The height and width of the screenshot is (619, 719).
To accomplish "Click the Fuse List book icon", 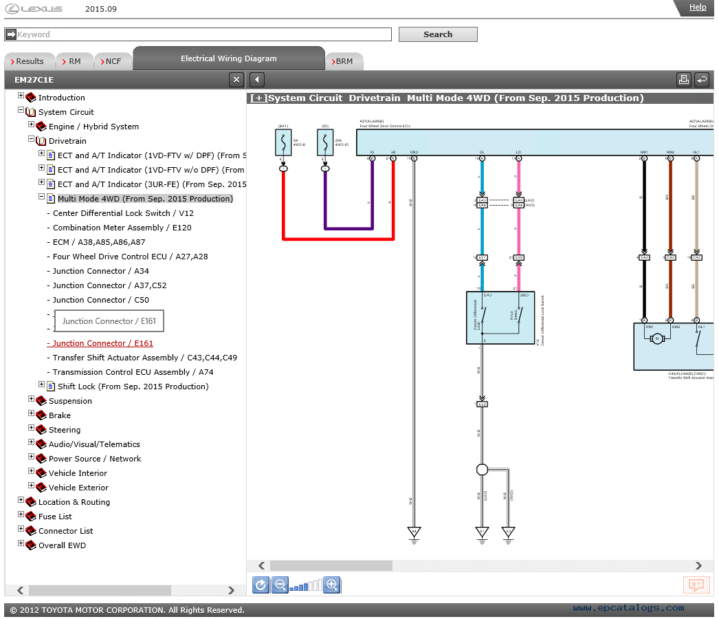I will point(31,517).
